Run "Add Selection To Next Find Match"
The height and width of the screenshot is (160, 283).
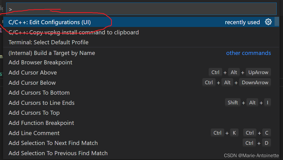[x=53, y=143]
